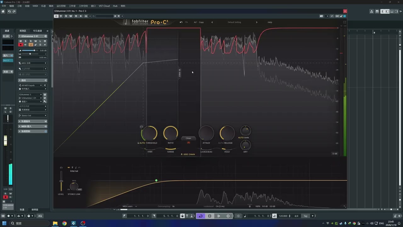403x227 pixels.
Task: Click transport play button
Action: (219, 216)
